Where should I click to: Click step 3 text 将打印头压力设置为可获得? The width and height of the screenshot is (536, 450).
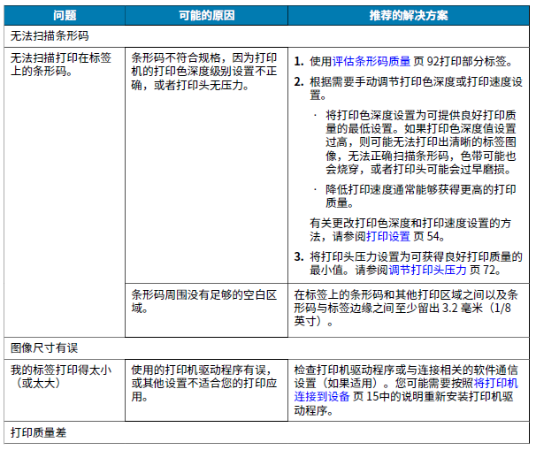[416, 263]
